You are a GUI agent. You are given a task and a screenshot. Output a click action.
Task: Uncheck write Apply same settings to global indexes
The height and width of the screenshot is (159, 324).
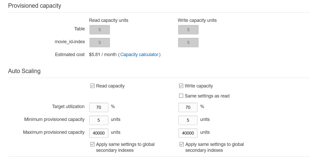point(182,144)
